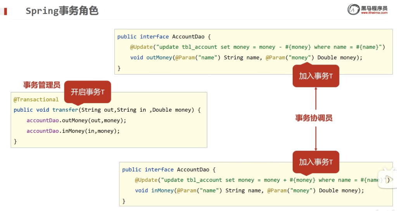Click the @Update annotation with money minus
This screenshot has height=211, width=397.
point(142,47)
